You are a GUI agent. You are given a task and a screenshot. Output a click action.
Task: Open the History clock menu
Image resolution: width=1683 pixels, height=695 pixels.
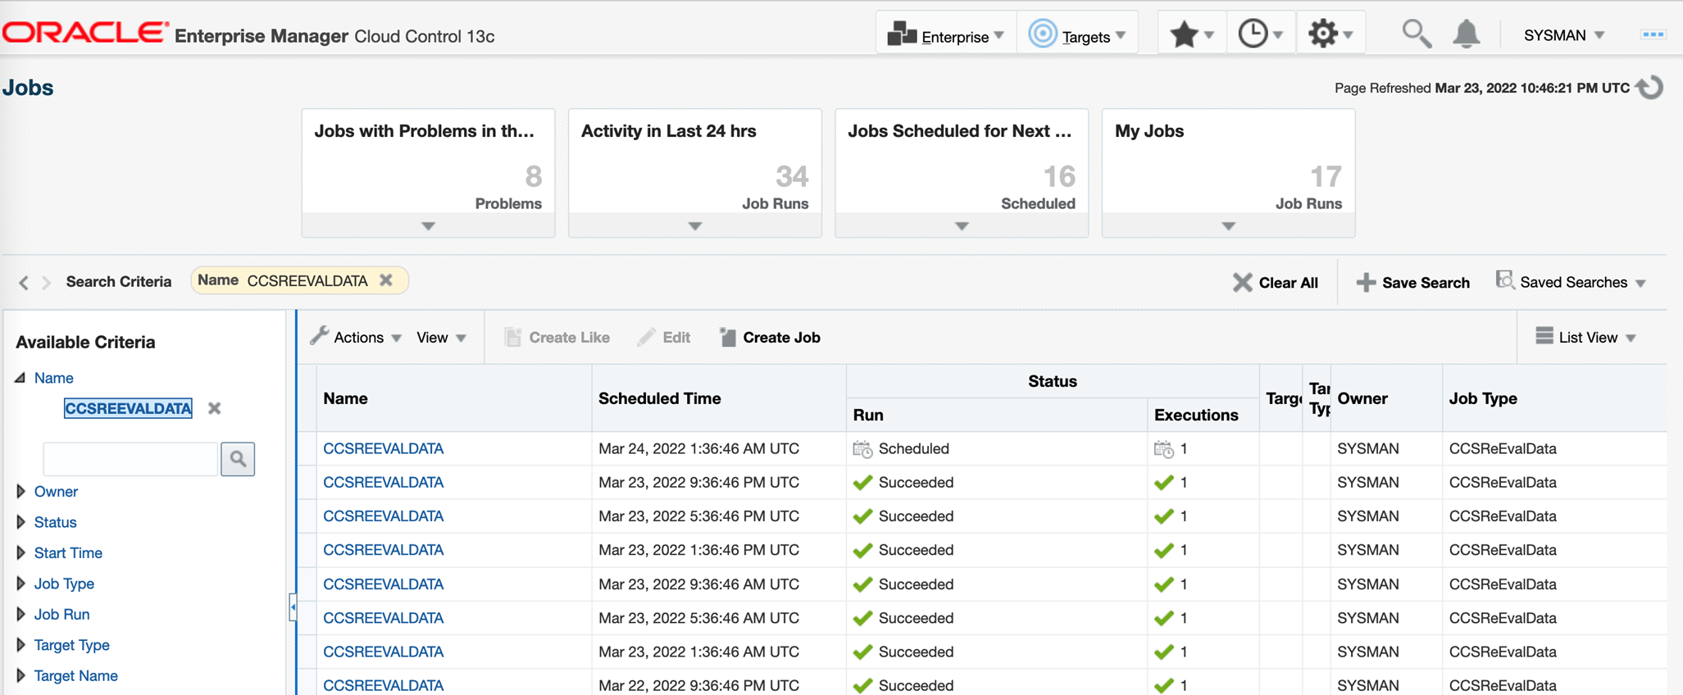coord(1260,34)
